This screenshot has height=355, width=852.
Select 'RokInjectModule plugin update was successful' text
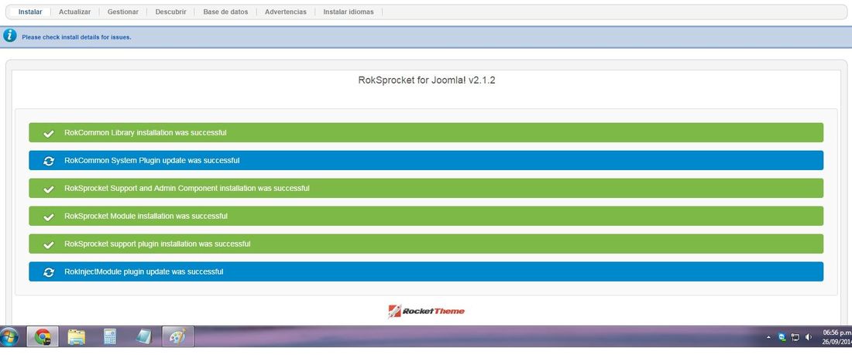click(143, 271)
